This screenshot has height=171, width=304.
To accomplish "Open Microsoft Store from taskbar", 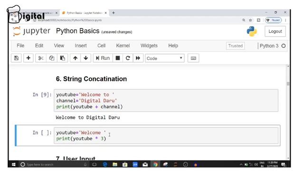I will pos(125,165).
